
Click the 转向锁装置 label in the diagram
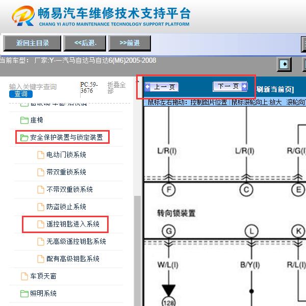[x=176, y=213]
